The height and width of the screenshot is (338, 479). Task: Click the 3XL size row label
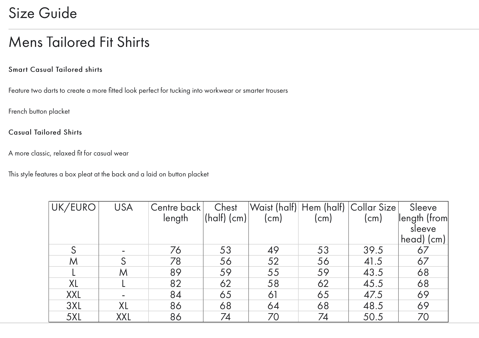pos(73,306)
